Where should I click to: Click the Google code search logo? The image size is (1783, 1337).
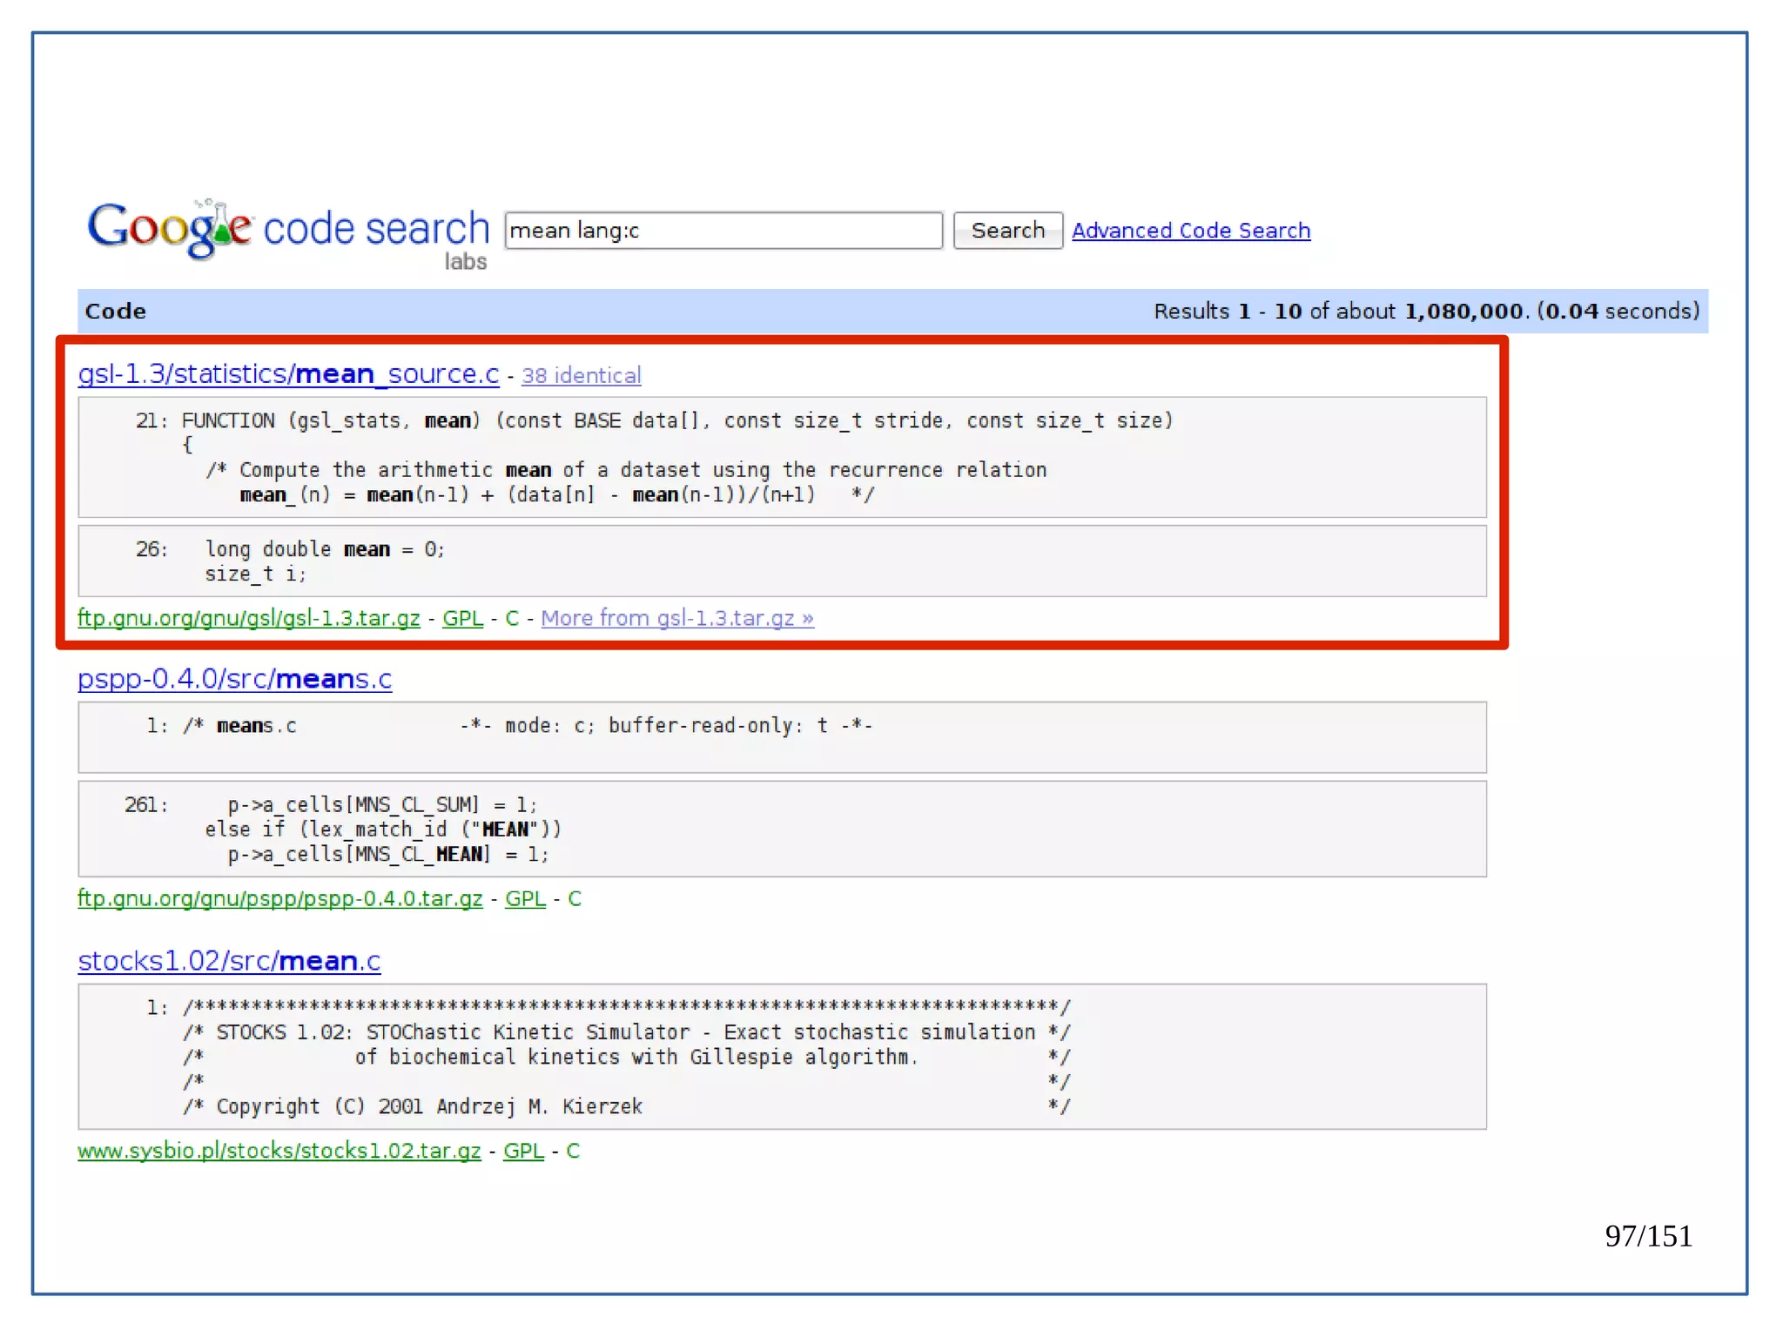coord(287,231)
